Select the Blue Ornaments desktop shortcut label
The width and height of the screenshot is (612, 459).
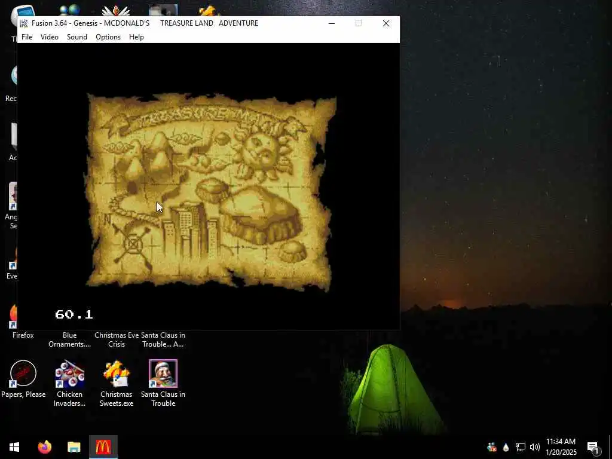[69, 339]
